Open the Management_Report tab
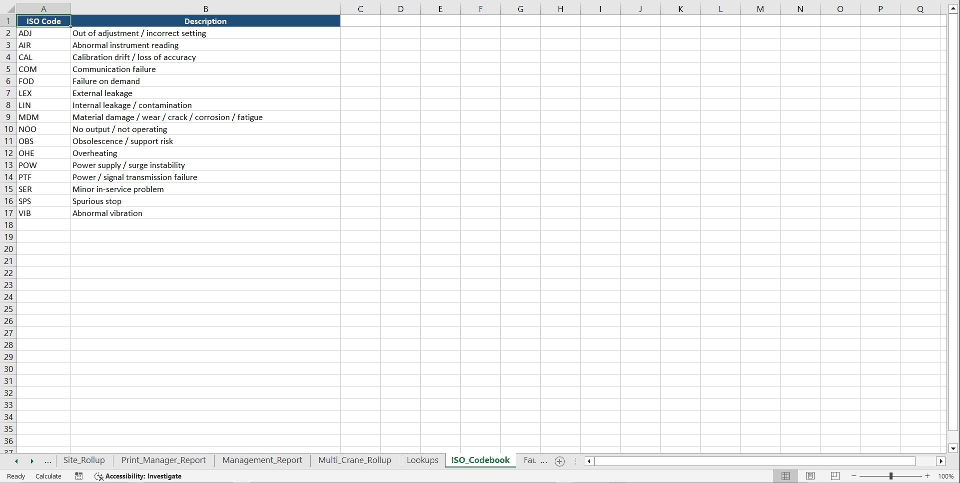Viewport: 960px width, 483px height. (x=262, y=460)
